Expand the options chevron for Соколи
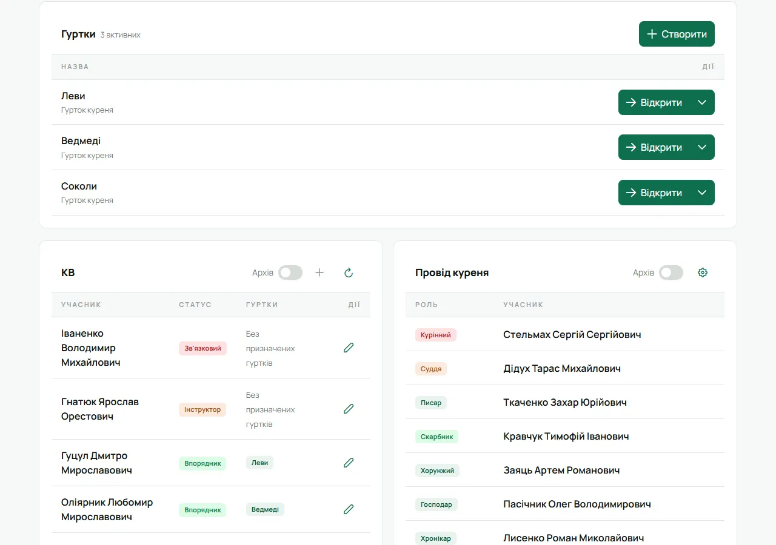The width and height of the screenshot is (776, 545). (702, 193)
